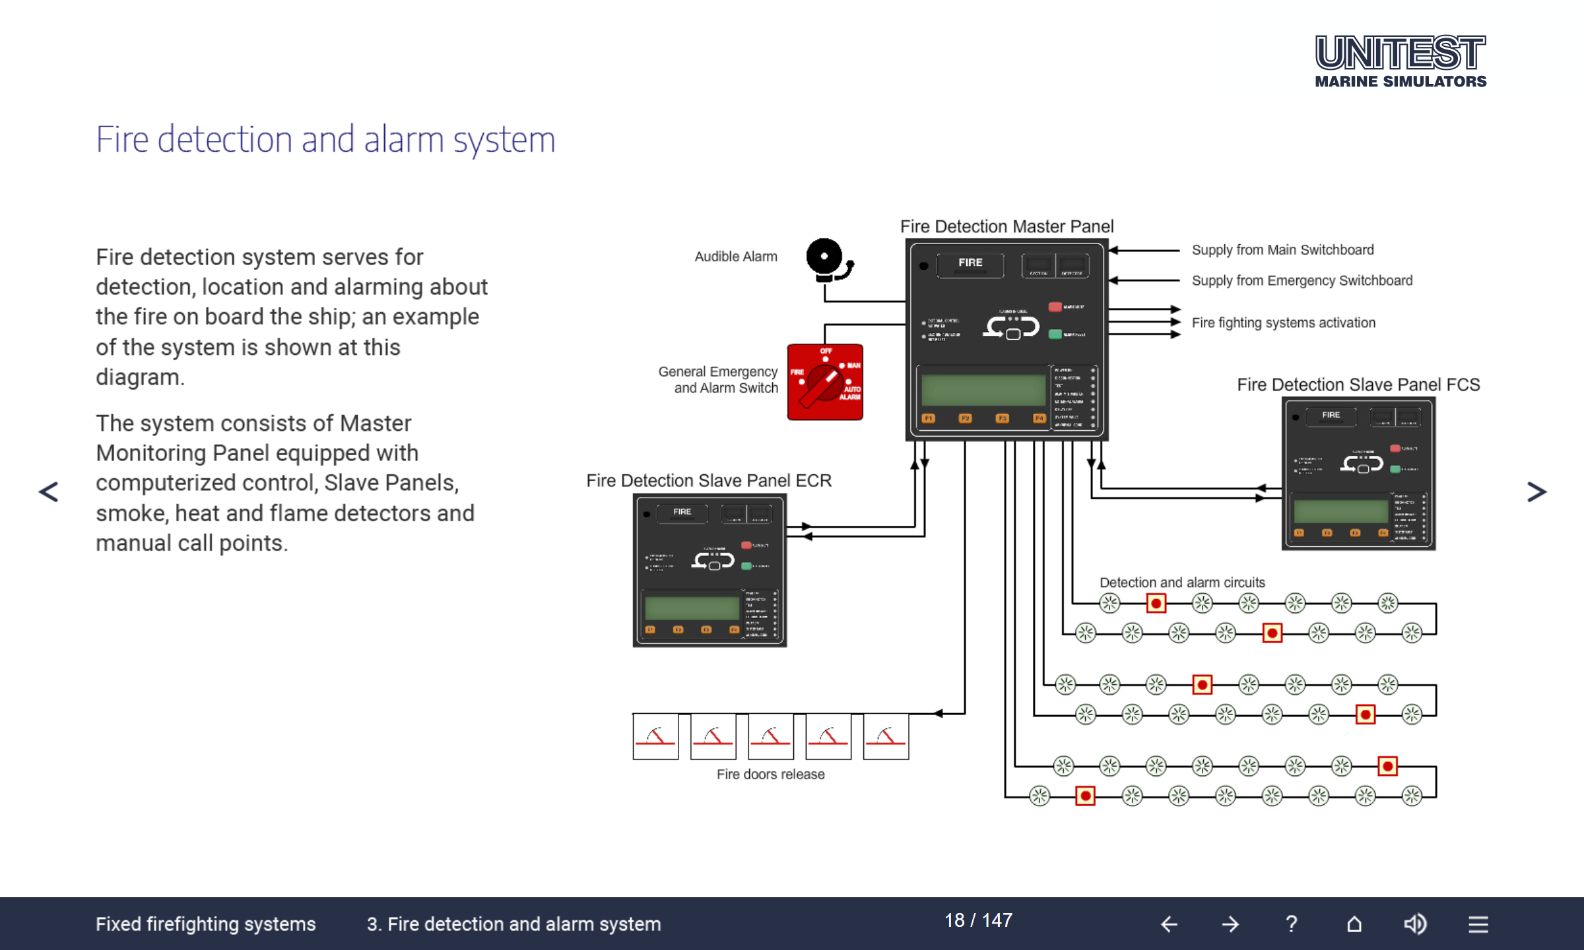Toggle the General Emergency and Alarm Switch
This screenshot has height=950, width=1584.
click(825, 381)
